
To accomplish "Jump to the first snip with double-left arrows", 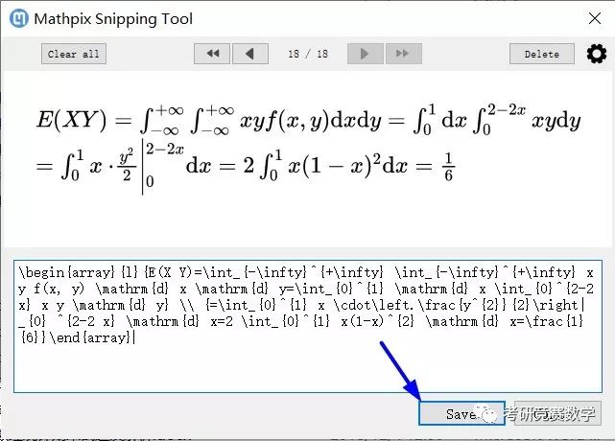I will click(x=212, y=54).
